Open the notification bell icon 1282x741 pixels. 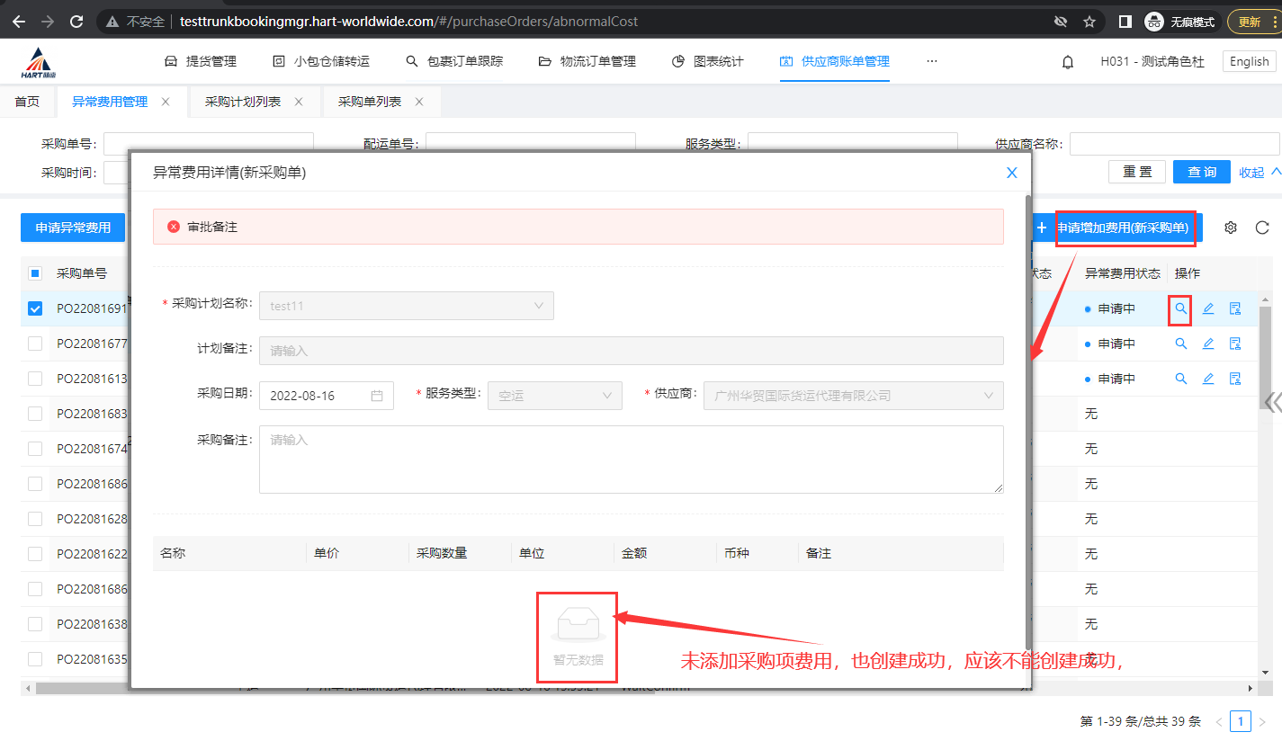click(1068, 62)
